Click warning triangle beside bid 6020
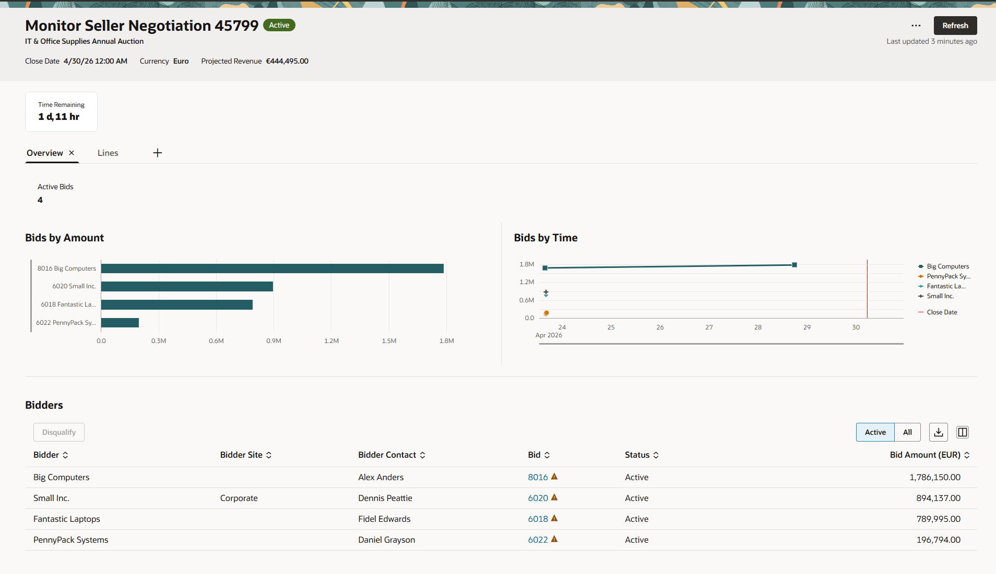996x574 pixels. tap(554, 497)
